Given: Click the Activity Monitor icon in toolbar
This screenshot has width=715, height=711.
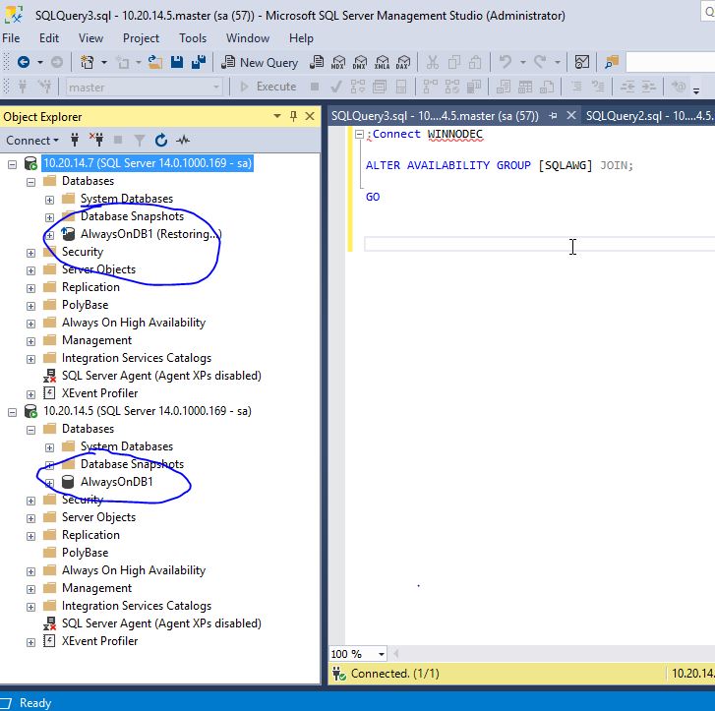Looking at the screenshot, I should point(582,62).
